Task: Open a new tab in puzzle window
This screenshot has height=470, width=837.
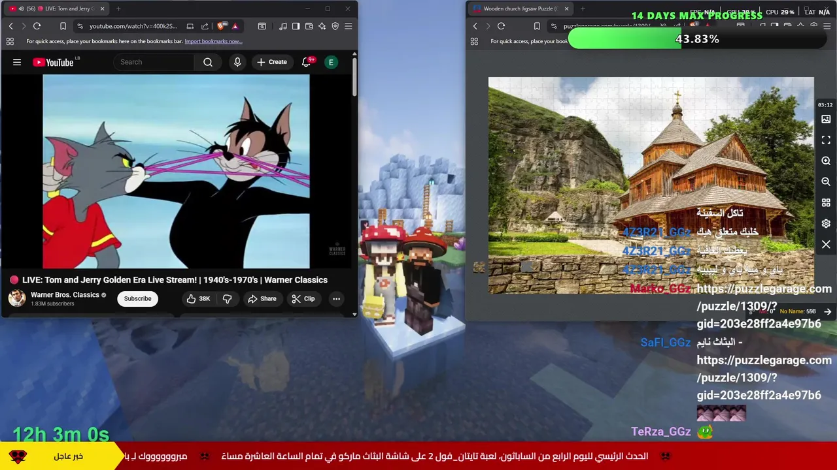Action: [x=583, y=8]
